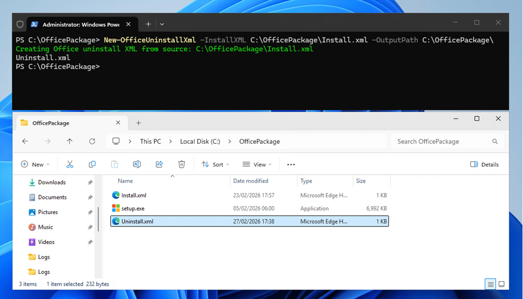Open terminal new tab profile dropdown
This screenshot has height=299, width=523.
point(162,24)
